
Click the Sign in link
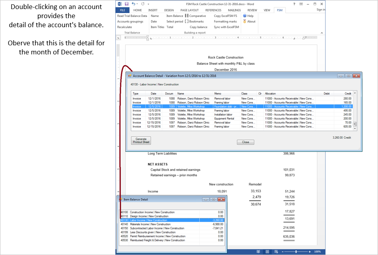click(x=321, y=9)
